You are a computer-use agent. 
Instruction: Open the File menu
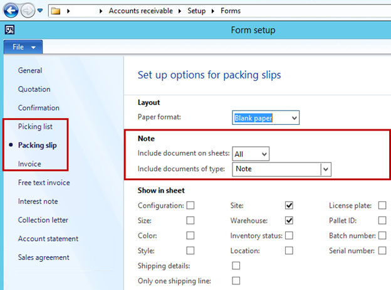23,47
